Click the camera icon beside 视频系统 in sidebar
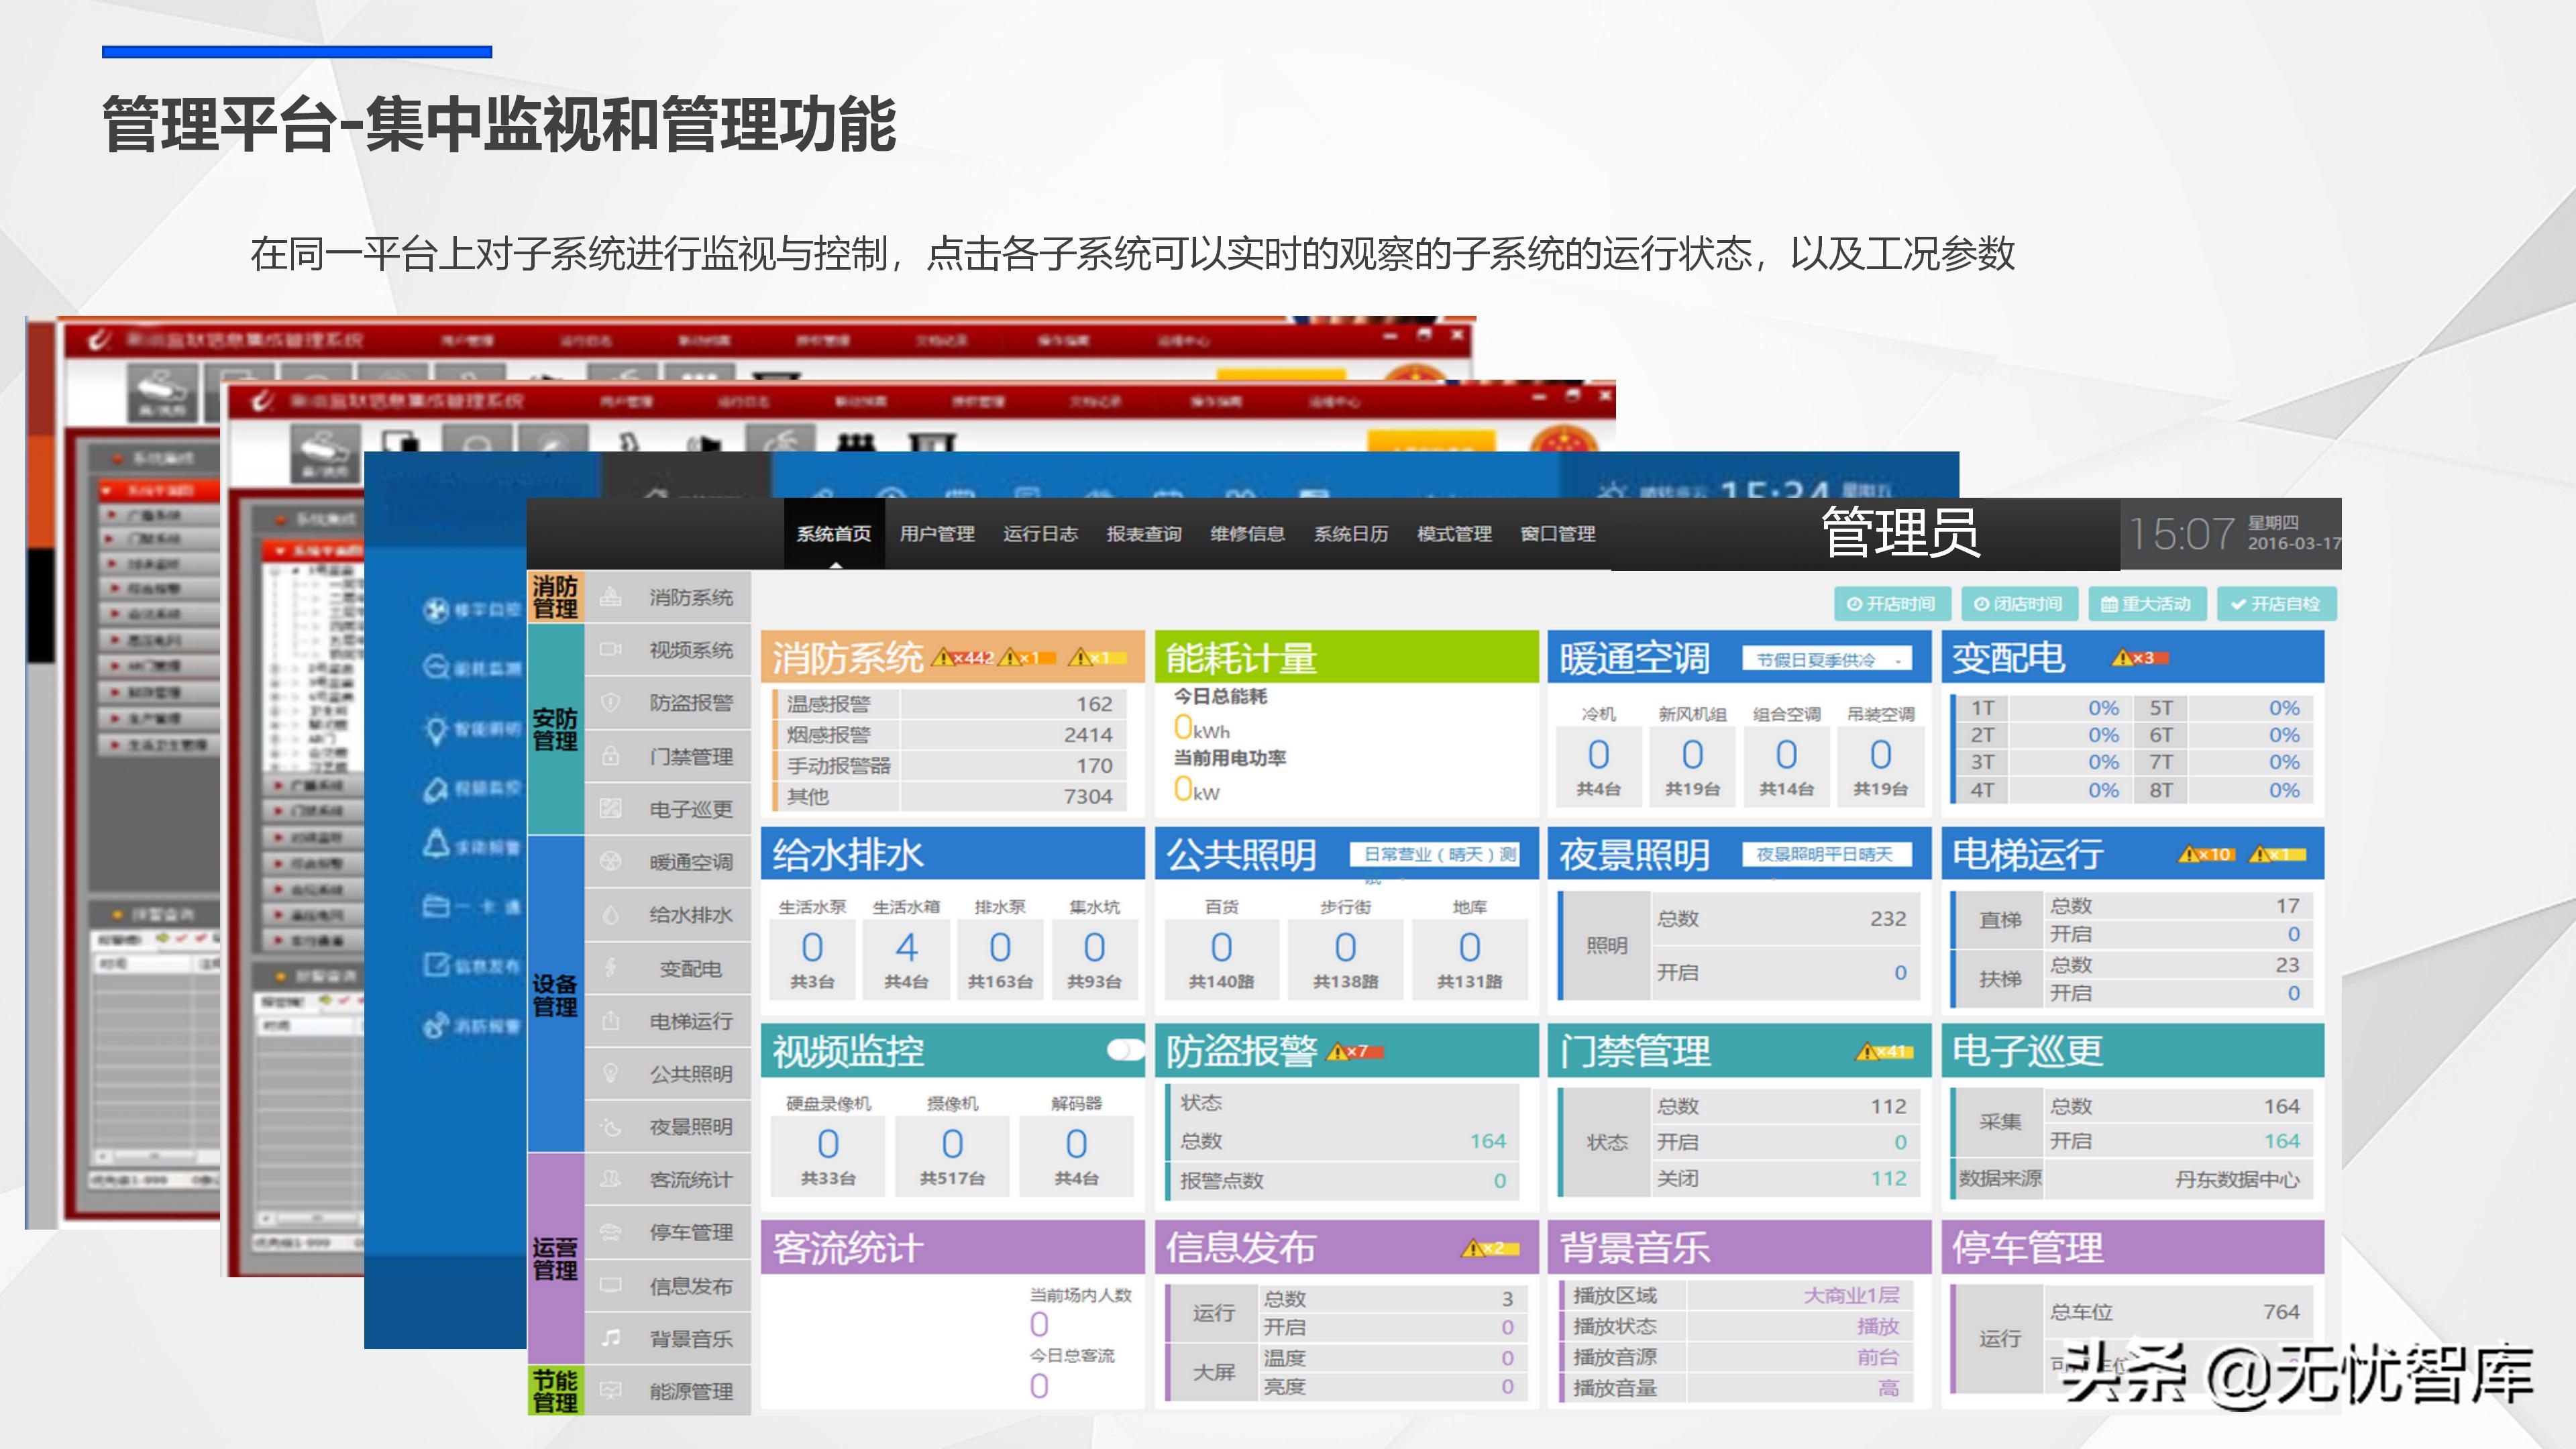Screen dimensions: 2576x1449 [610, 650]
